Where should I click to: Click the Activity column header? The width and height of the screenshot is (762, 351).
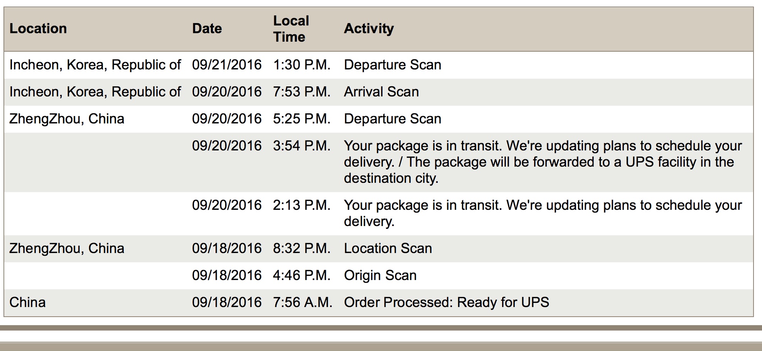[369, 29]
